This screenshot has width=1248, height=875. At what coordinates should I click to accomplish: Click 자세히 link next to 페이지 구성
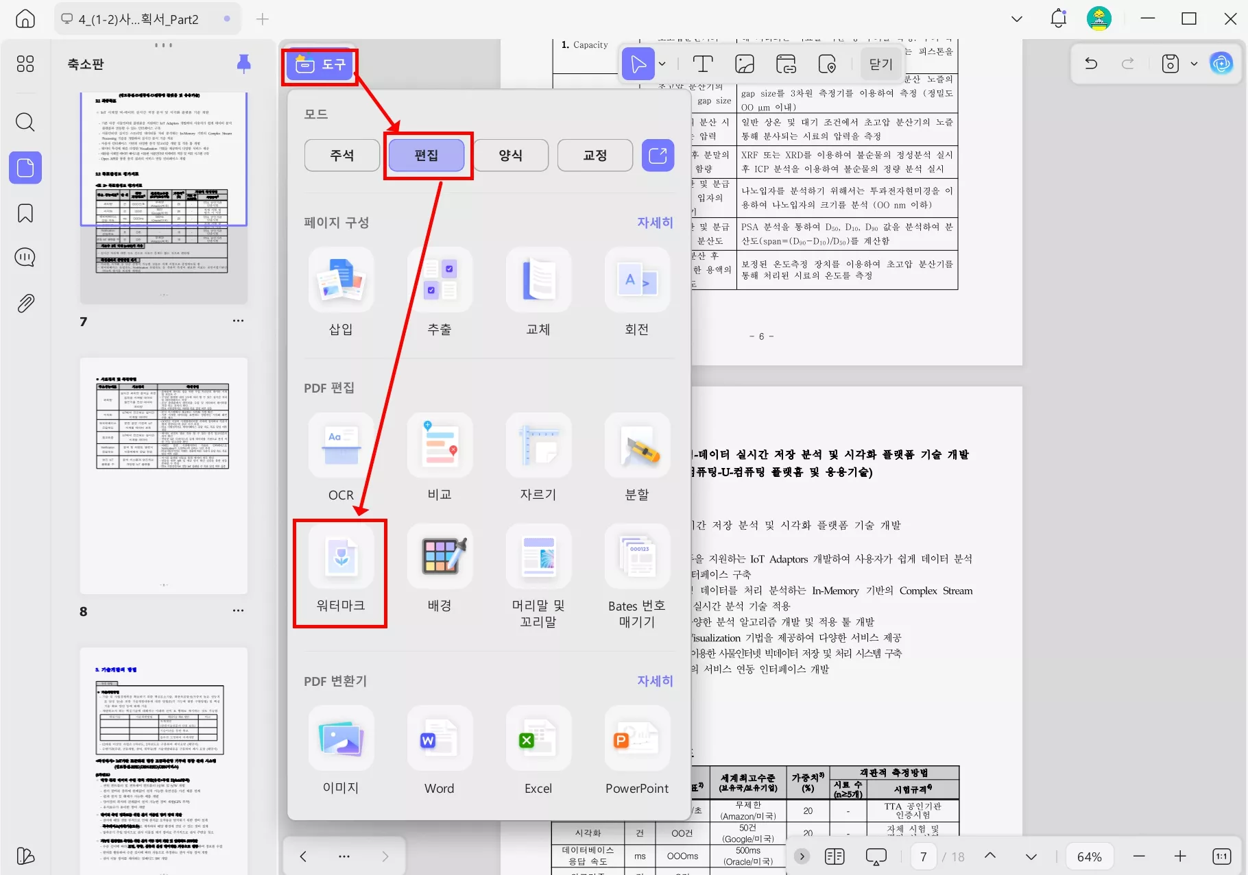[655, 223]
